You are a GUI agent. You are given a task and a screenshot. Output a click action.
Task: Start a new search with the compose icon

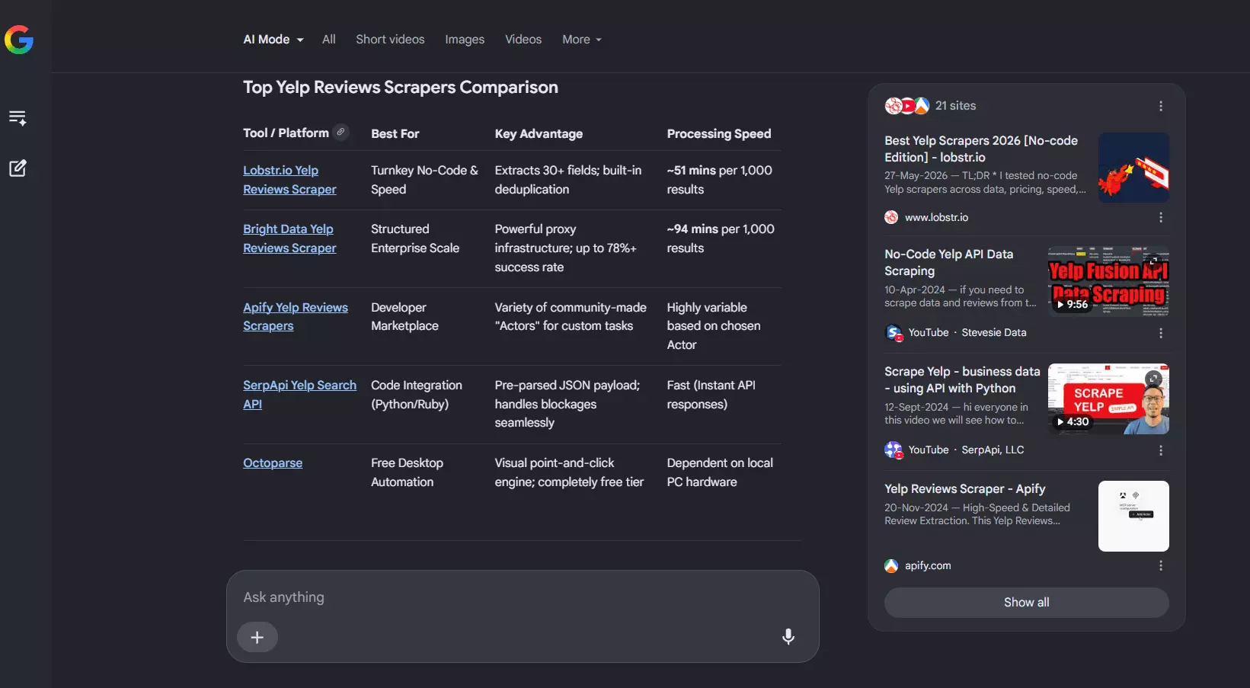[x=18, y=168]
